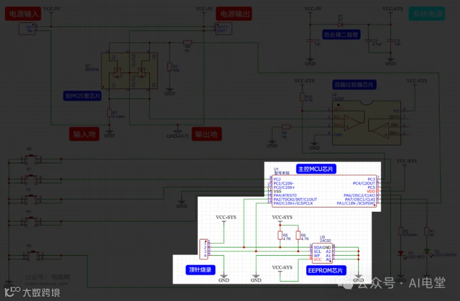Select the OUT+ OUT- output connector
460x301 pixels.
point(224,29)
